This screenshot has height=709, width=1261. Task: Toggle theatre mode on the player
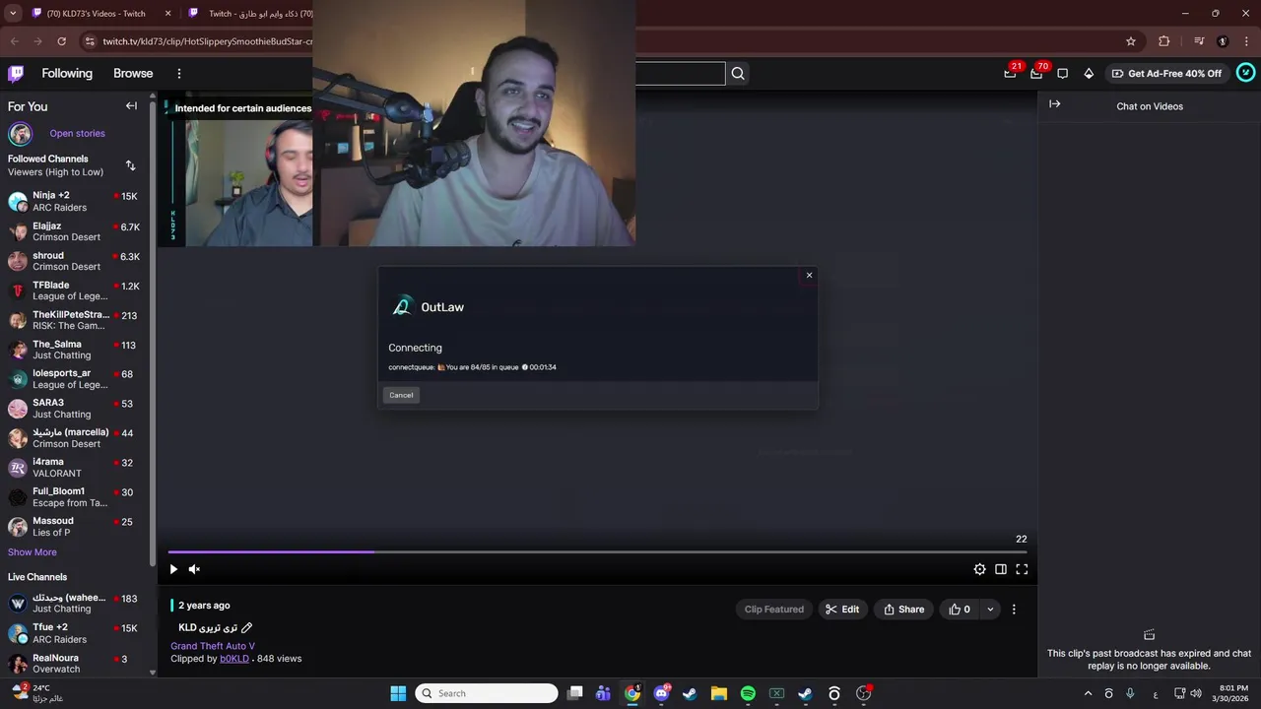click(1001, 569)
